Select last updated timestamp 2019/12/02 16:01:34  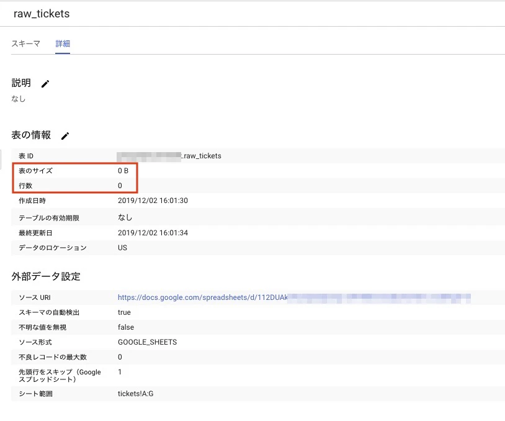(153, 233)
